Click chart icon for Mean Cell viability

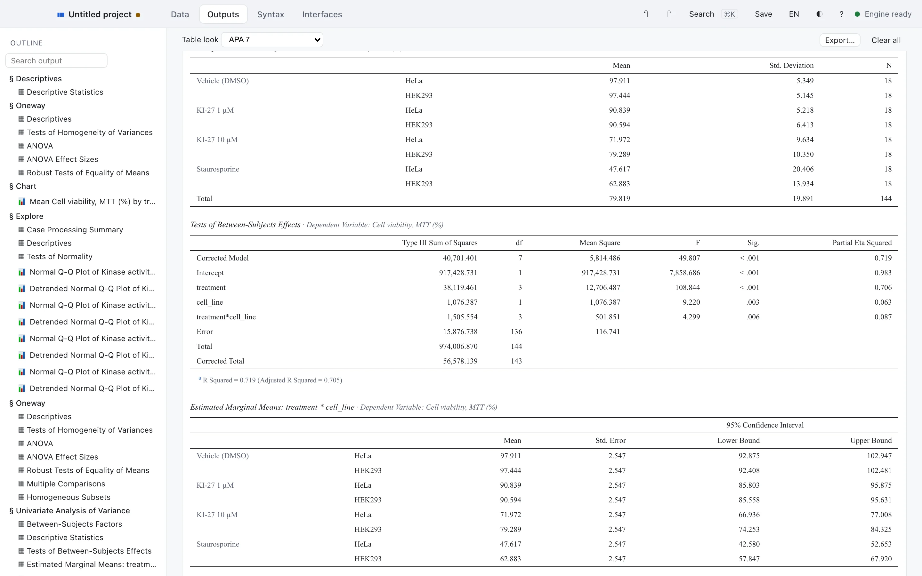click(x=22, y=202)
